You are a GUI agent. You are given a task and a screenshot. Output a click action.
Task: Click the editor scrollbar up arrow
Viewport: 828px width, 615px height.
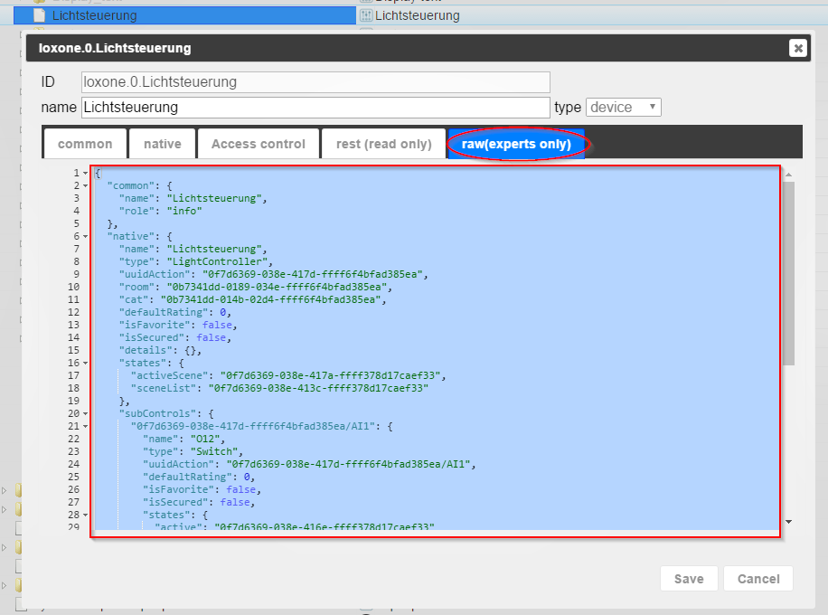[788, 175]
